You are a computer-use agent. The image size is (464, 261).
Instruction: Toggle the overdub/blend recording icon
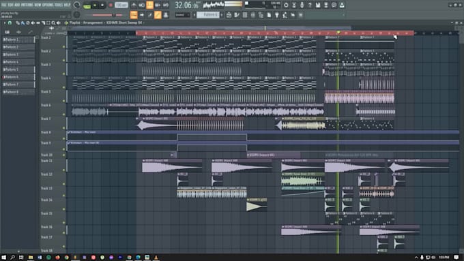[x=158, y=5]
